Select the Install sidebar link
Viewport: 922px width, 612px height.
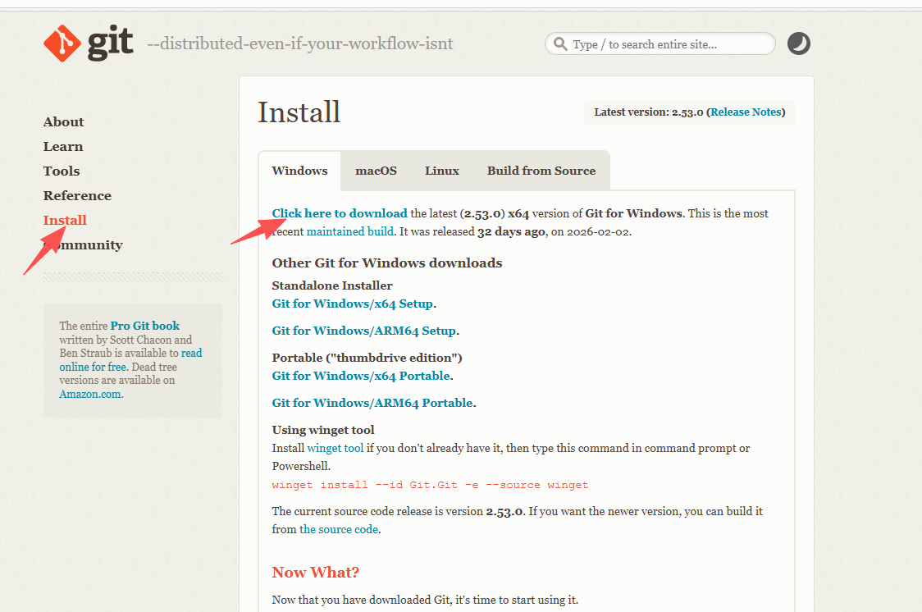[x=65, y=221]
